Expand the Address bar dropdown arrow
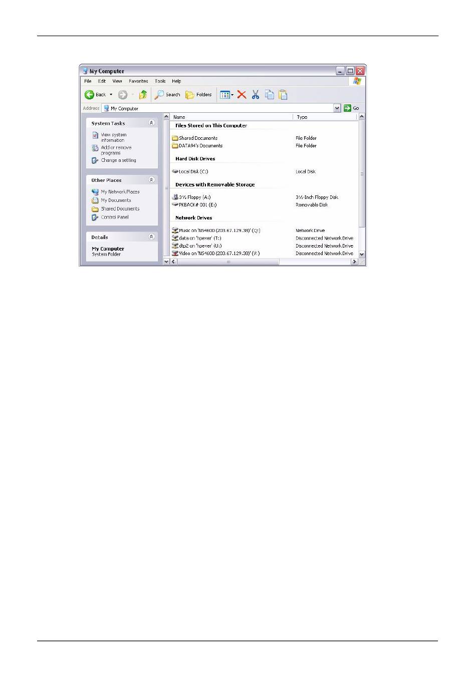 (337, 108)
